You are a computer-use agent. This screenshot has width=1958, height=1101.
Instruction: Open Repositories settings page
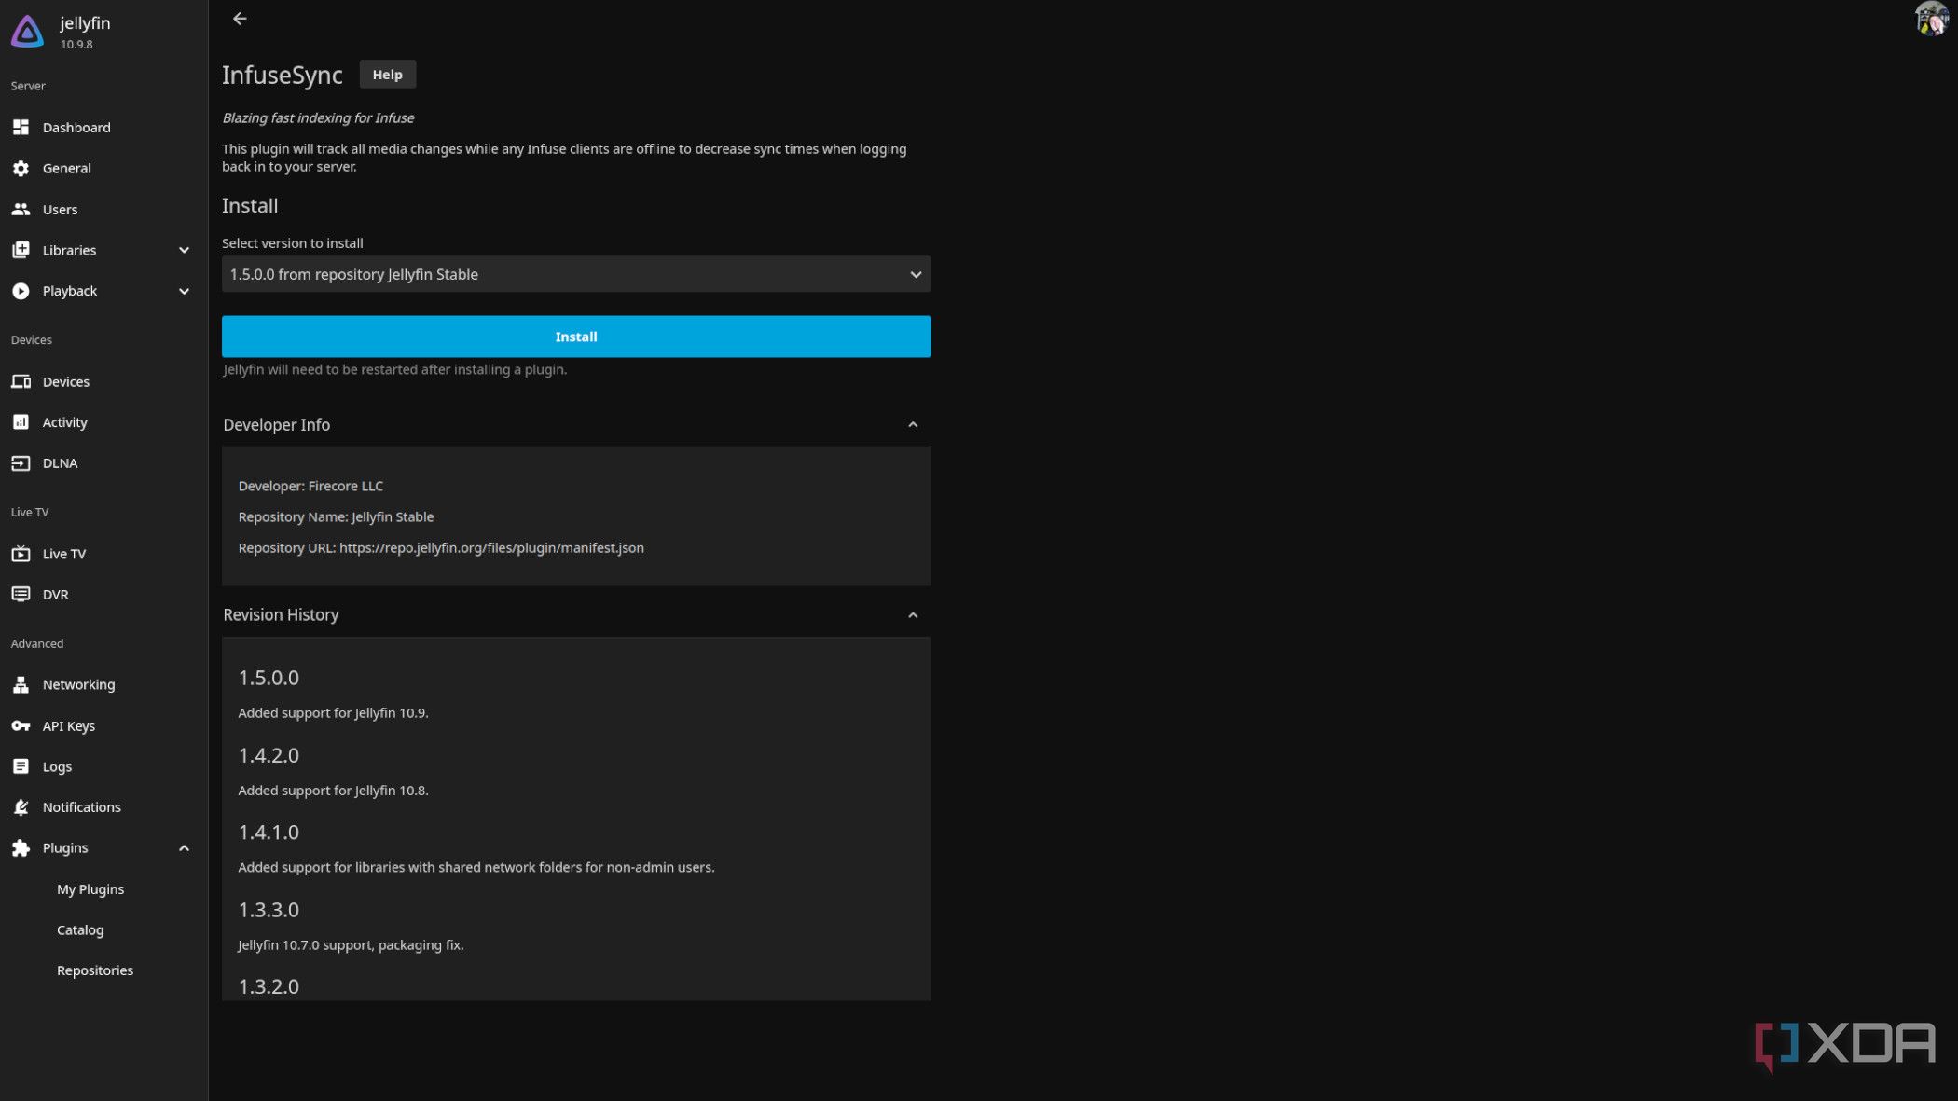pyautogui.click(x=94, y=970)
